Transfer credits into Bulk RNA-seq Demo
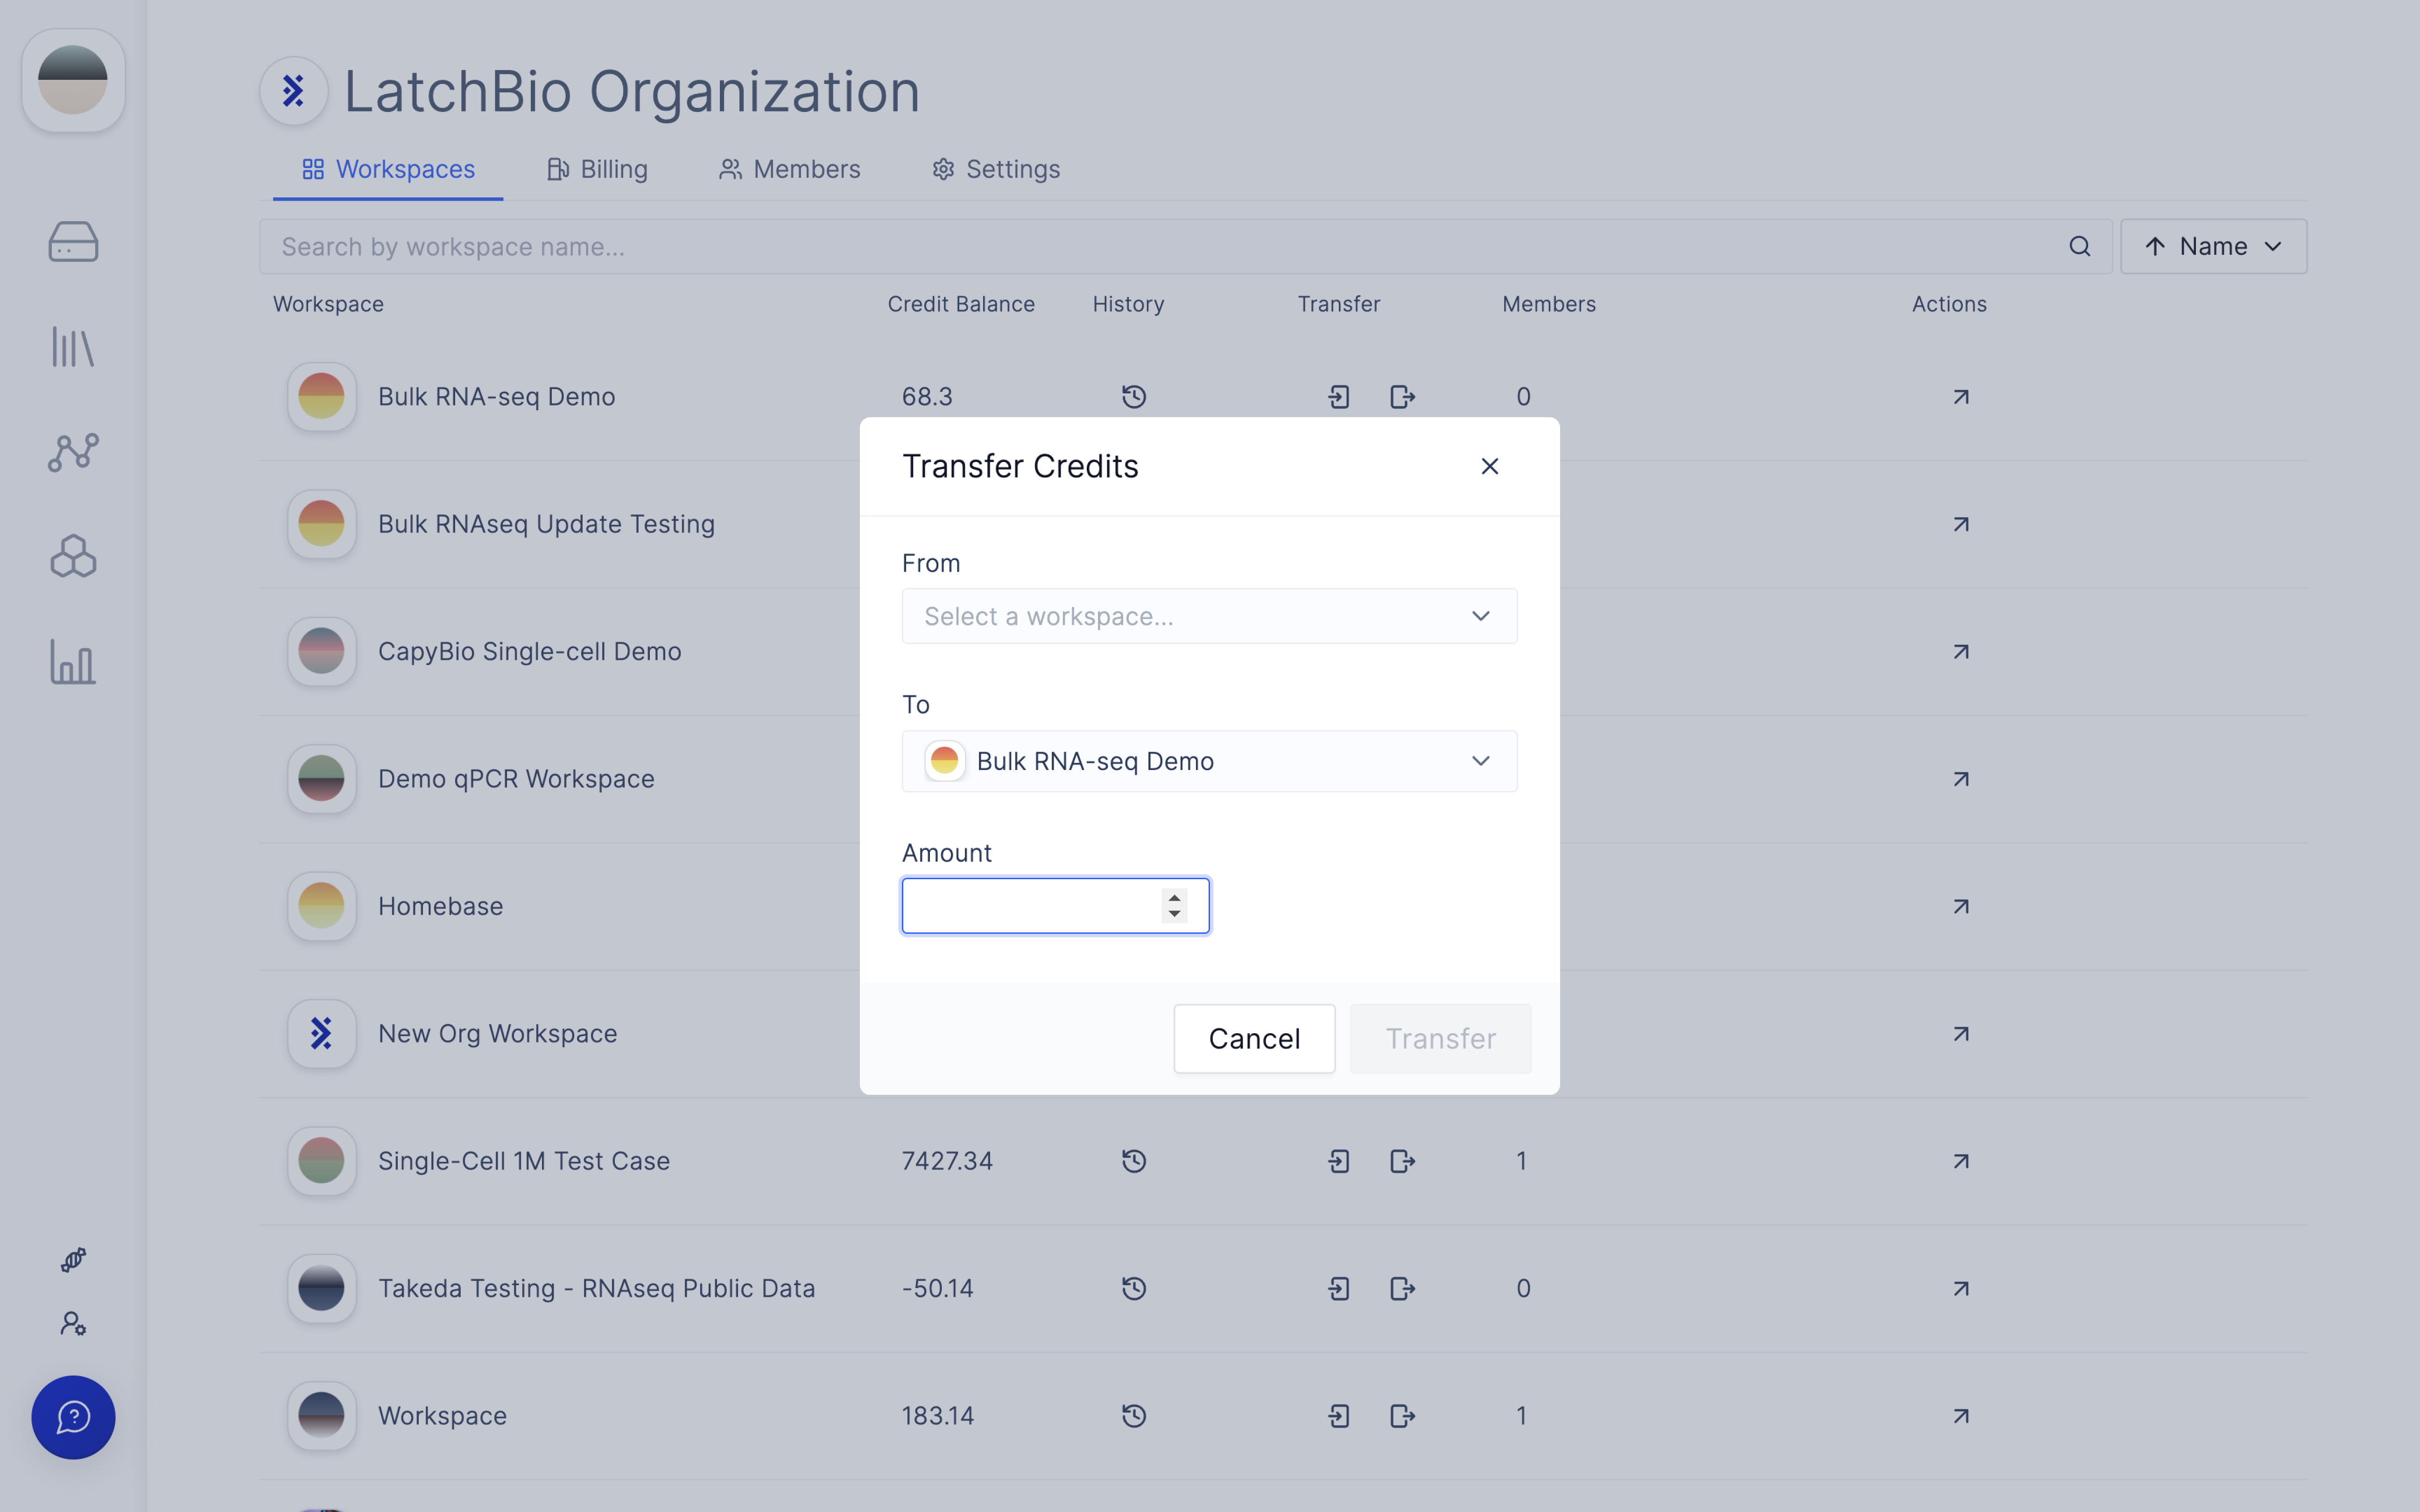Viewport: 2420px width, 1512px height. tap(1339, 397)
